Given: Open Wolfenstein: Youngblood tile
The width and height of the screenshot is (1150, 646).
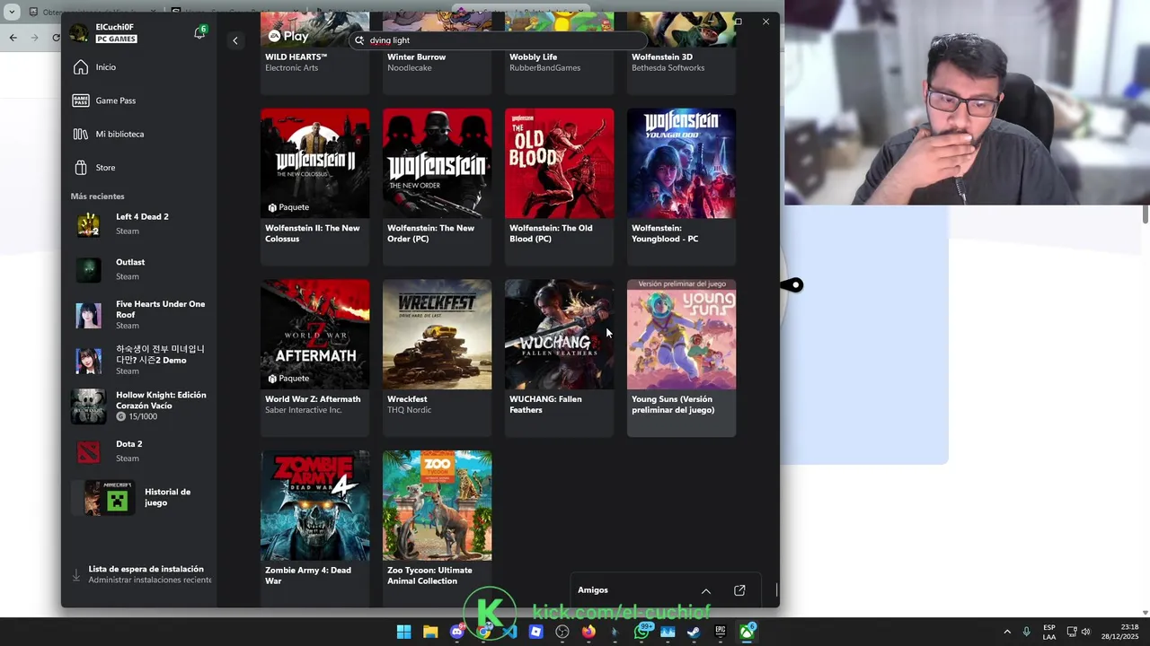Looking at the screenshot, I should 681,187.
